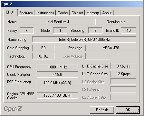Screen dimensions: 144x116
Task: Click the Cpu-Z window title bar
Action: [x=72, y=4]
